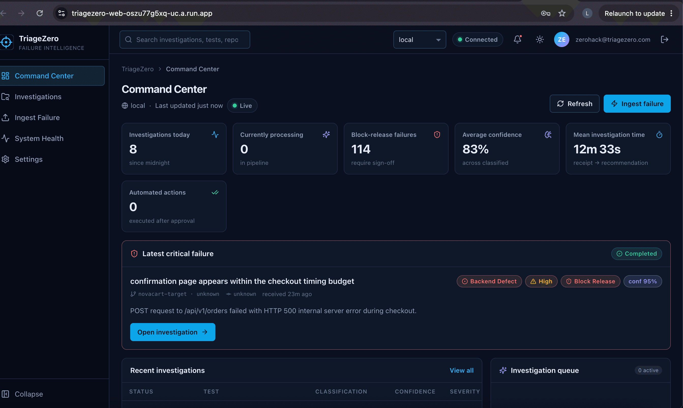The width and height of the screenshot is (683, 408).
Task: Open the notifications bell icon
Action: 517,39
